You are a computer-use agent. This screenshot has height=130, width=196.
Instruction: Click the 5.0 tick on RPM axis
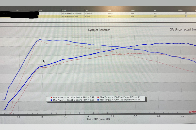pyautogui.click(x=112, y=116)
